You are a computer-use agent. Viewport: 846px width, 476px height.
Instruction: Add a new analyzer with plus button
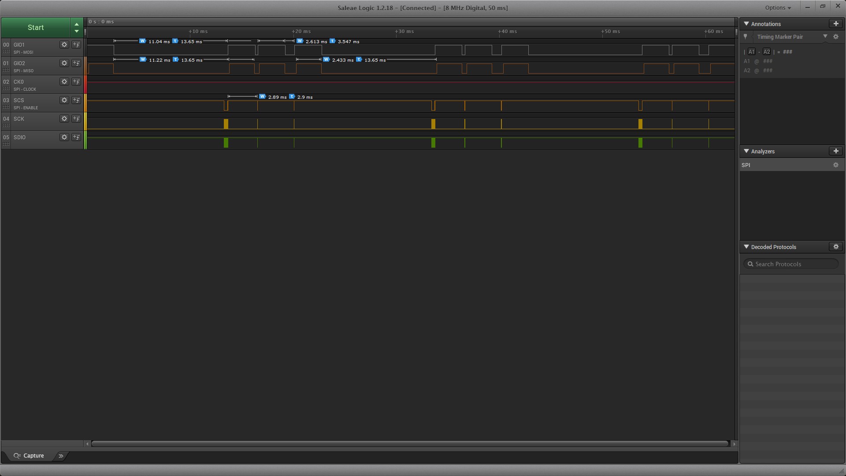point(836,151)
